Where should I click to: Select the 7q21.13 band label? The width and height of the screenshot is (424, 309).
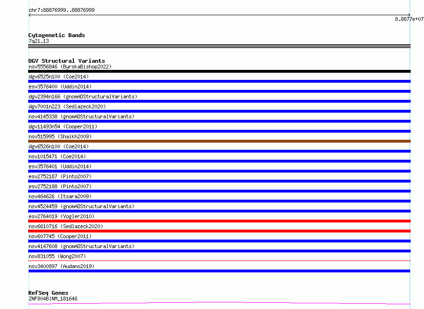(x=39, y=41)
